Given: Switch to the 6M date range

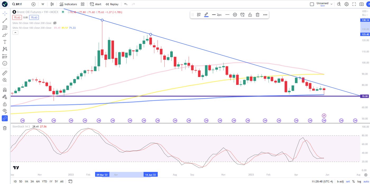Looking at the screenshot, I should (38, 181).
